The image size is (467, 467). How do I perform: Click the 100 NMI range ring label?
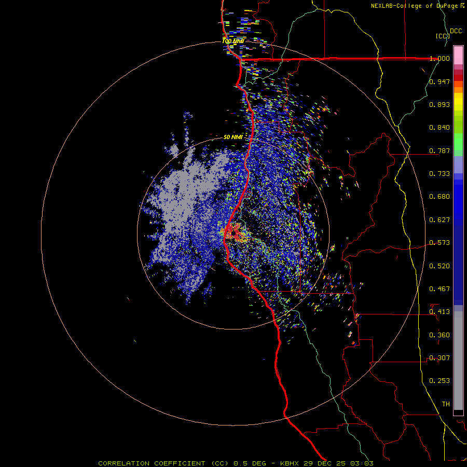click(233, 41)
